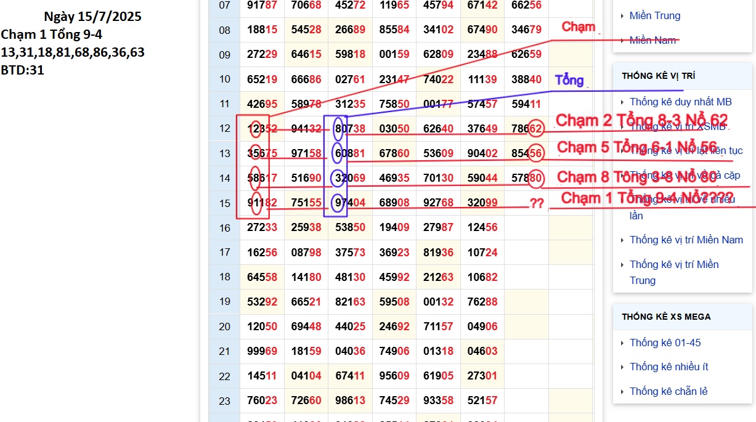Select cell 52157 in row 23

click(x=482, y=400)
